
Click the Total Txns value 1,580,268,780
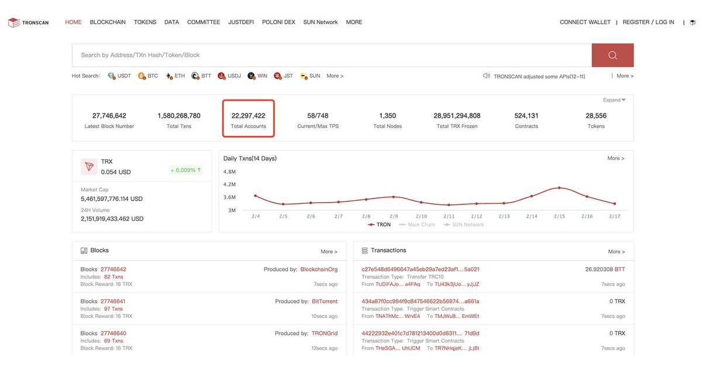coord(179,116)
